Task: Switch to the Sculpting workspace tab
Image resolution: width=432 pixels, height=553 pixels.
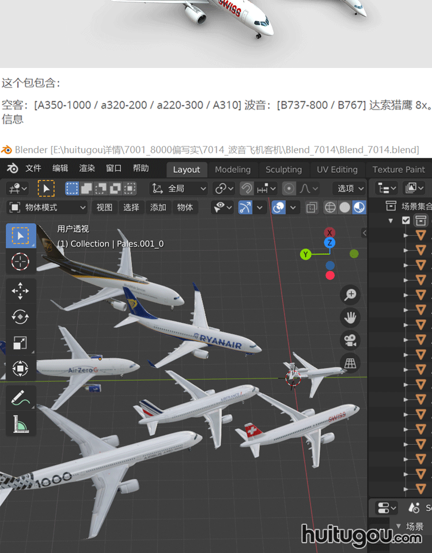Action: [x=283, y=169]
